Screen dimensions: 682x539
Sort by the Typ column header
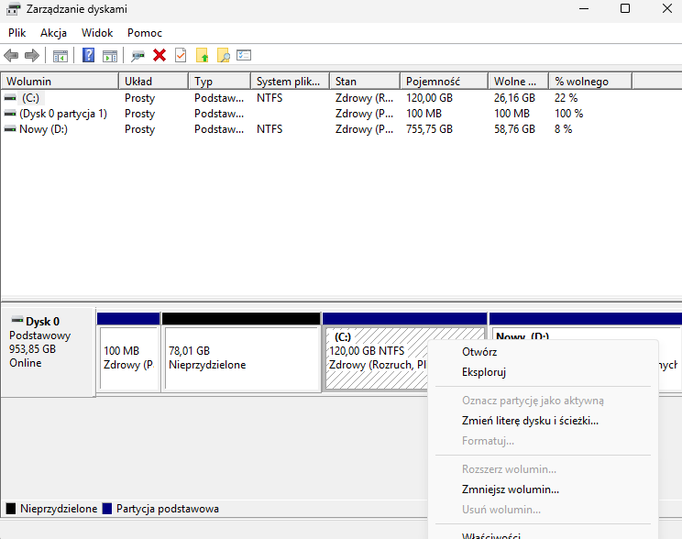tap(220, 82)
